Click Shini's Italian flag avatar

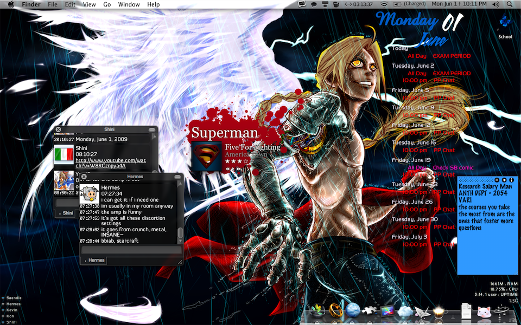(x=64, y=154)
